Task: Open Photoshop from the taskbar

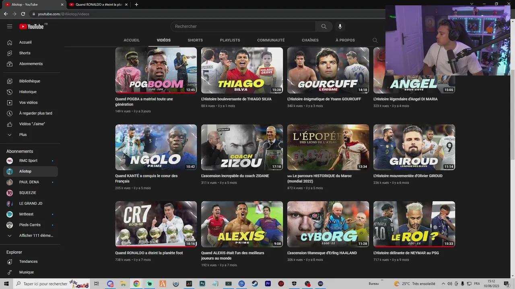Action: pos(202,284)
